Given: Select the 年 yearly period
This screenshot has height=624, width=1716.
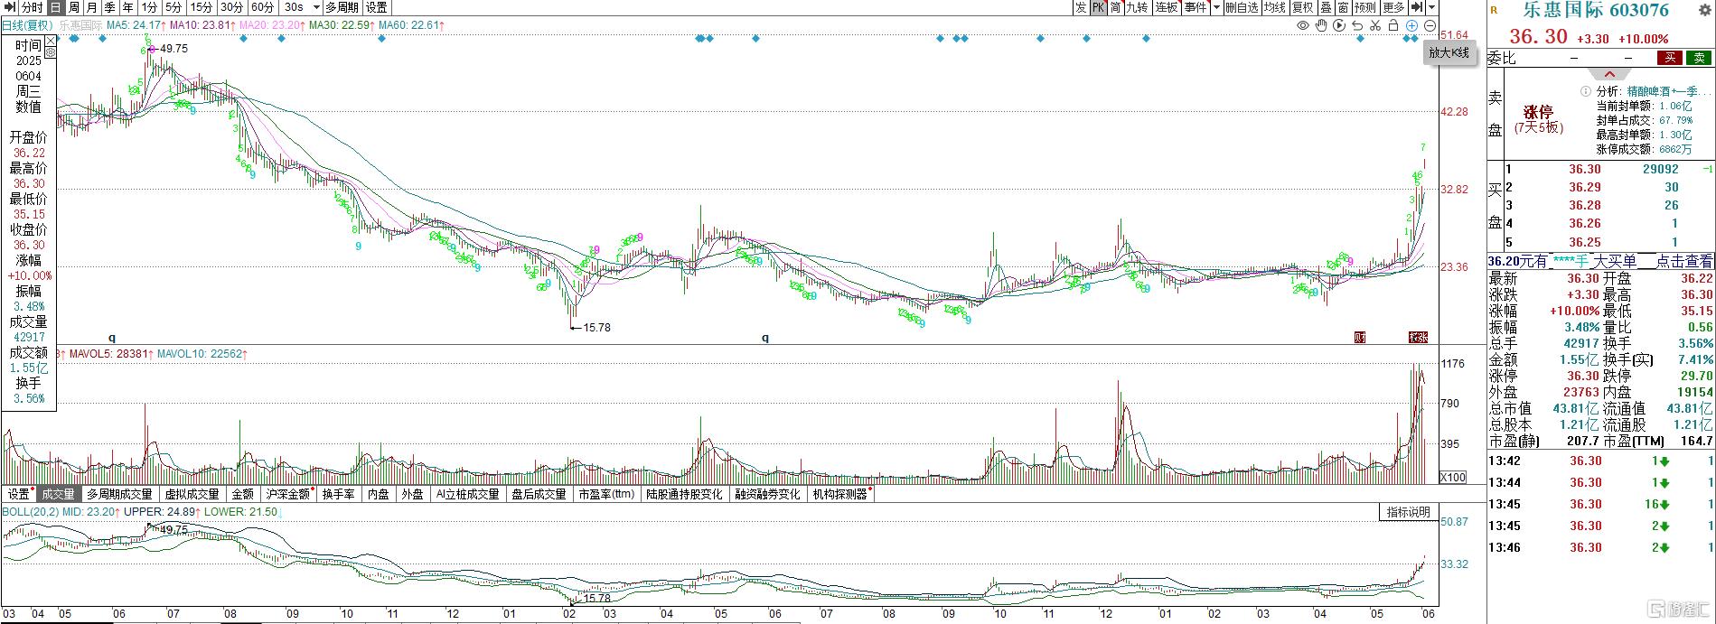Looking at the screenshot, I should tap(127, 7).
